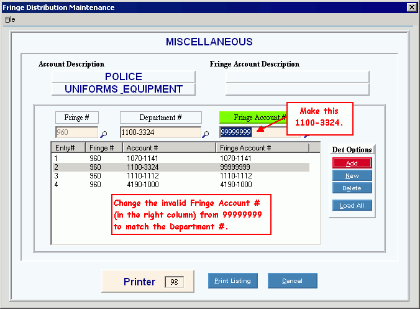Click the Printer number field
The image size is (420, 309).
point(174,282)
